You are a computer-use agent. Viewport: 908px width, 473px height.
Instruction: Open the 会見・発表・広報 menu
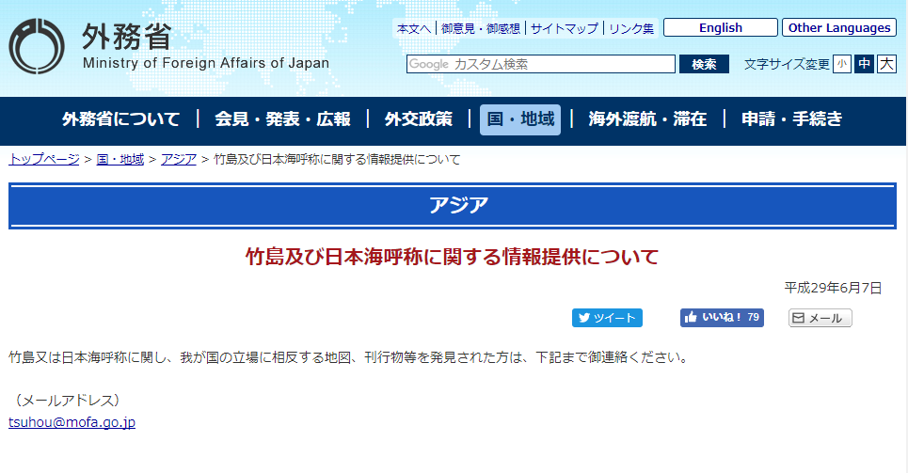point(282,119)
